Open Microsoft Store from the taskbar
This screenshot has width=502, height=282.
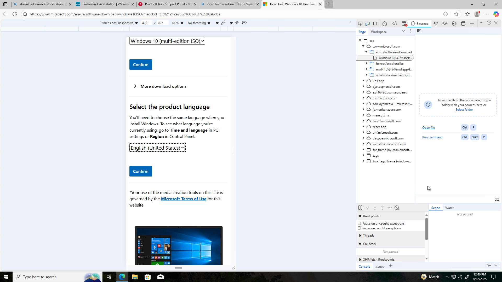pos(148,277)
